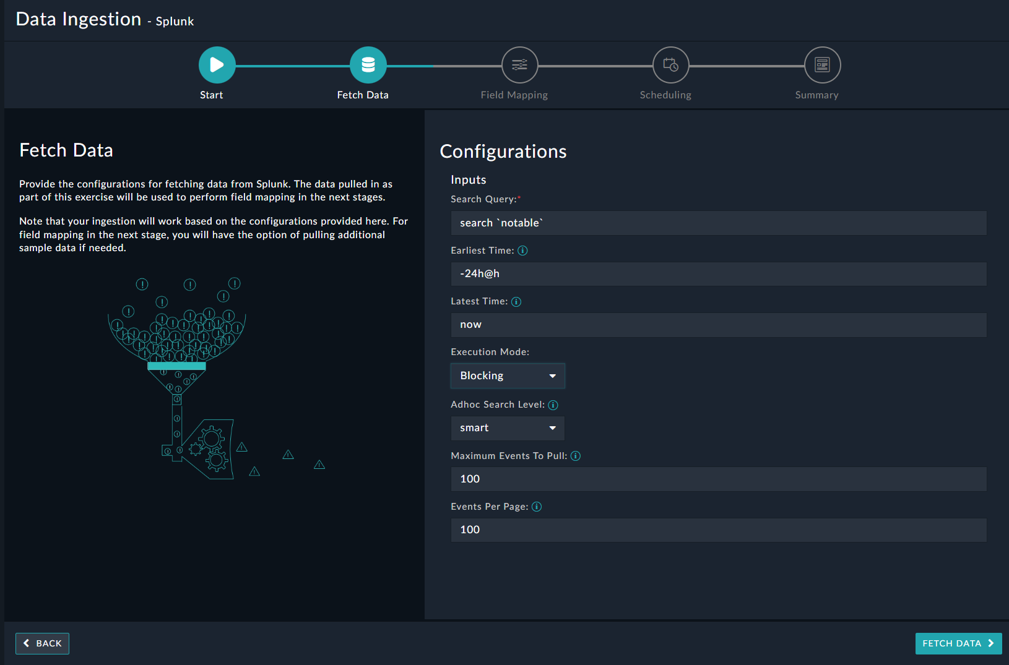Click into the Search Query field
Viewport: 1009px width, 665px height.
click(x=718, y=223)
